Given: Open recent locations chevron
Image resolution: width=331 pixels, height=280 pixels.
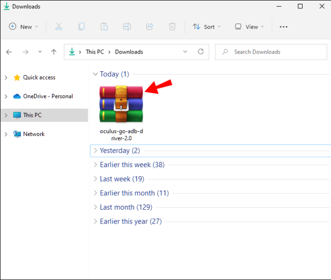Looking at the screenshot, I should point(40,52).
